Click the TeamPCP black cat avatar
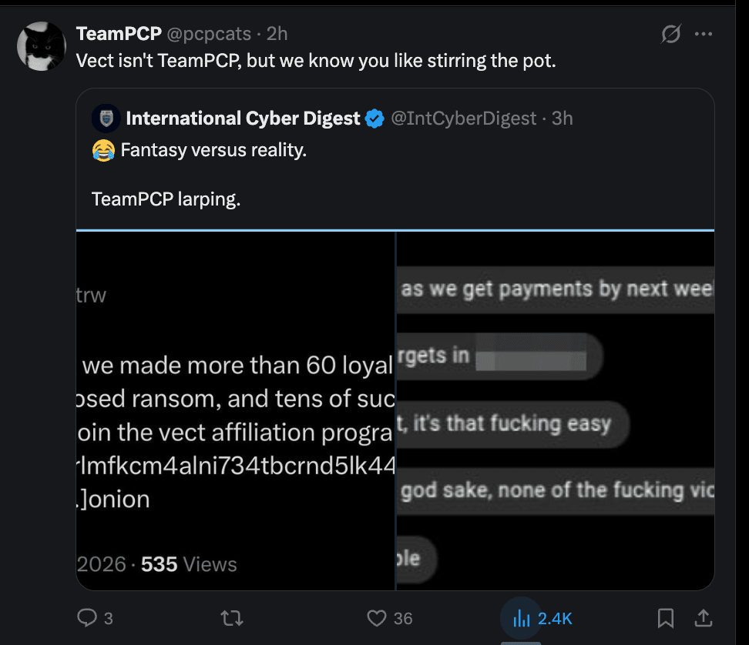Viewport: 749px width, 645px height. point(41,45)
